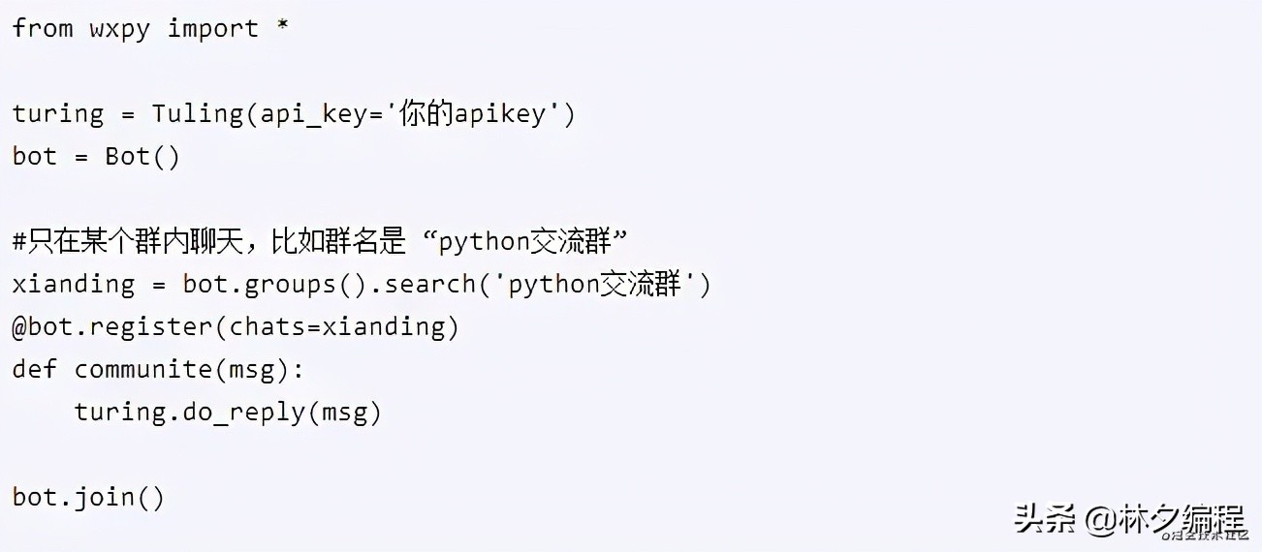Click the bot.join() line

click(x=89, y=497)
